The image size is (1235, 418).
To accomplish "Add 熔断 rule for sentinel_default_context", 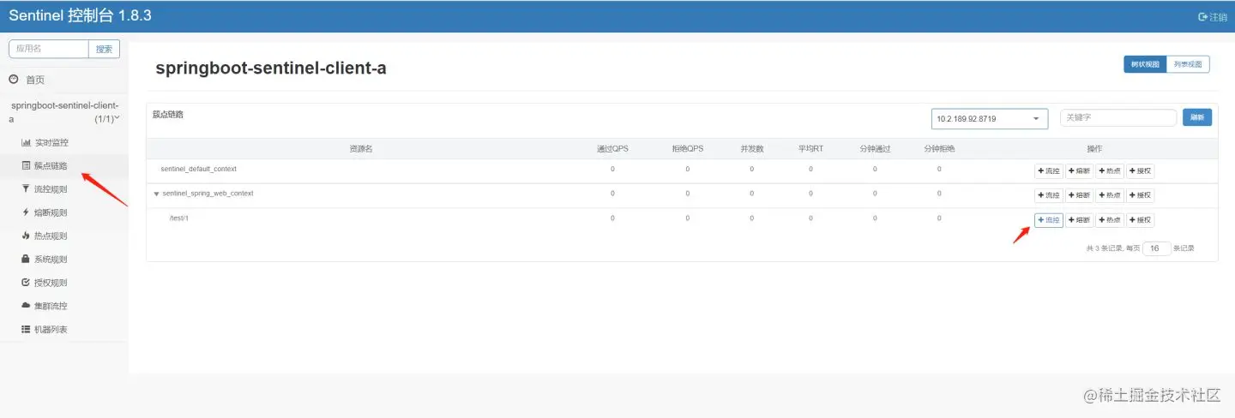I will pyautogui.click(x=1079, y=171).
